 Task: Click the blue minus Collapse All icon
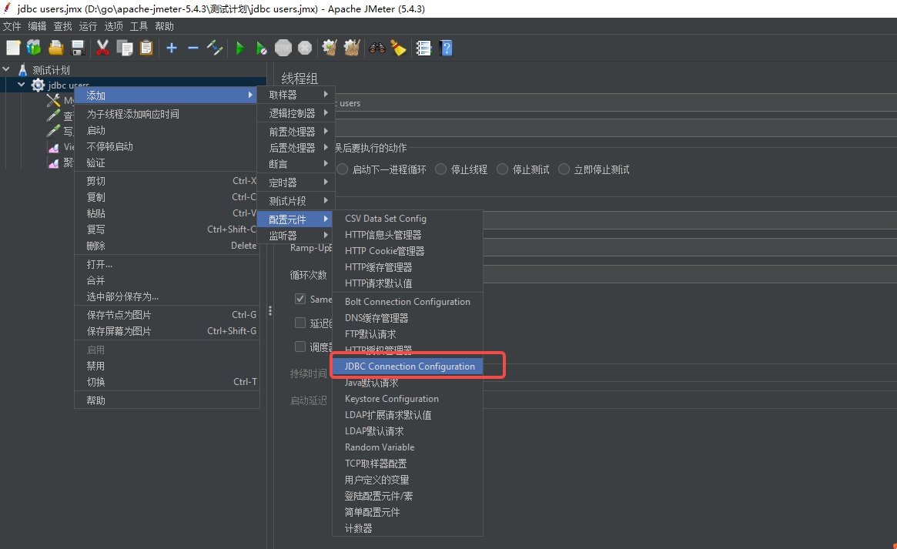(x=193, y=48)
